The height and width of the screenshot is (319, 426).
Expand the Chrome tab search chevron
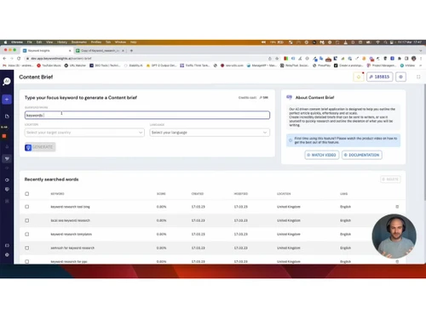coord(421,50)
